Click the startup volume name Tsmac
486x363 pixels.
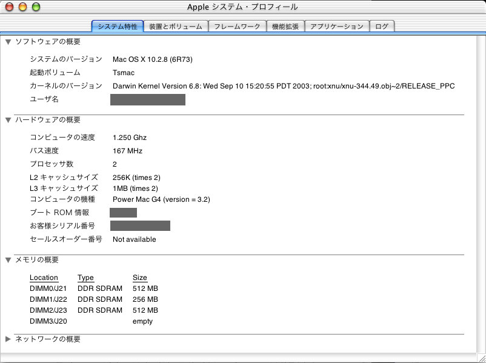(124, 73)
